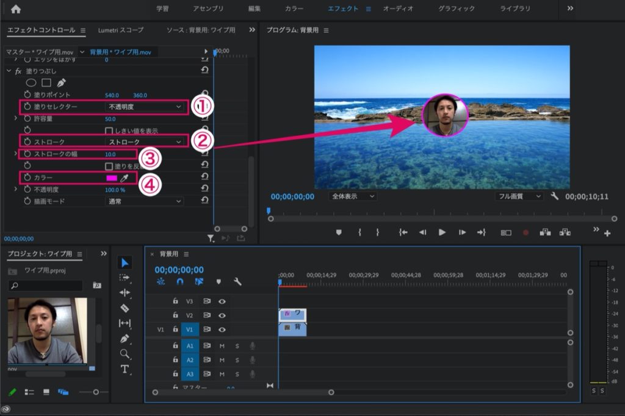Solo the A2 audio track
Image resolution: width=625 pixels, height=416 pixels.
[237, 360]
